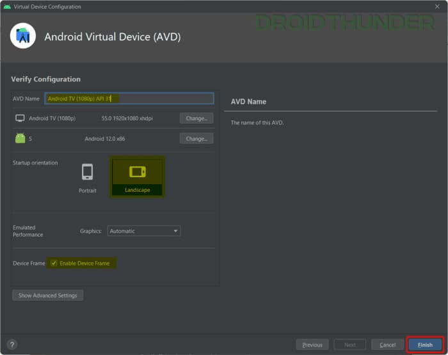Close the Virtual Device Configuration dialog
448x355 pixels.
(x=437, y=6)
